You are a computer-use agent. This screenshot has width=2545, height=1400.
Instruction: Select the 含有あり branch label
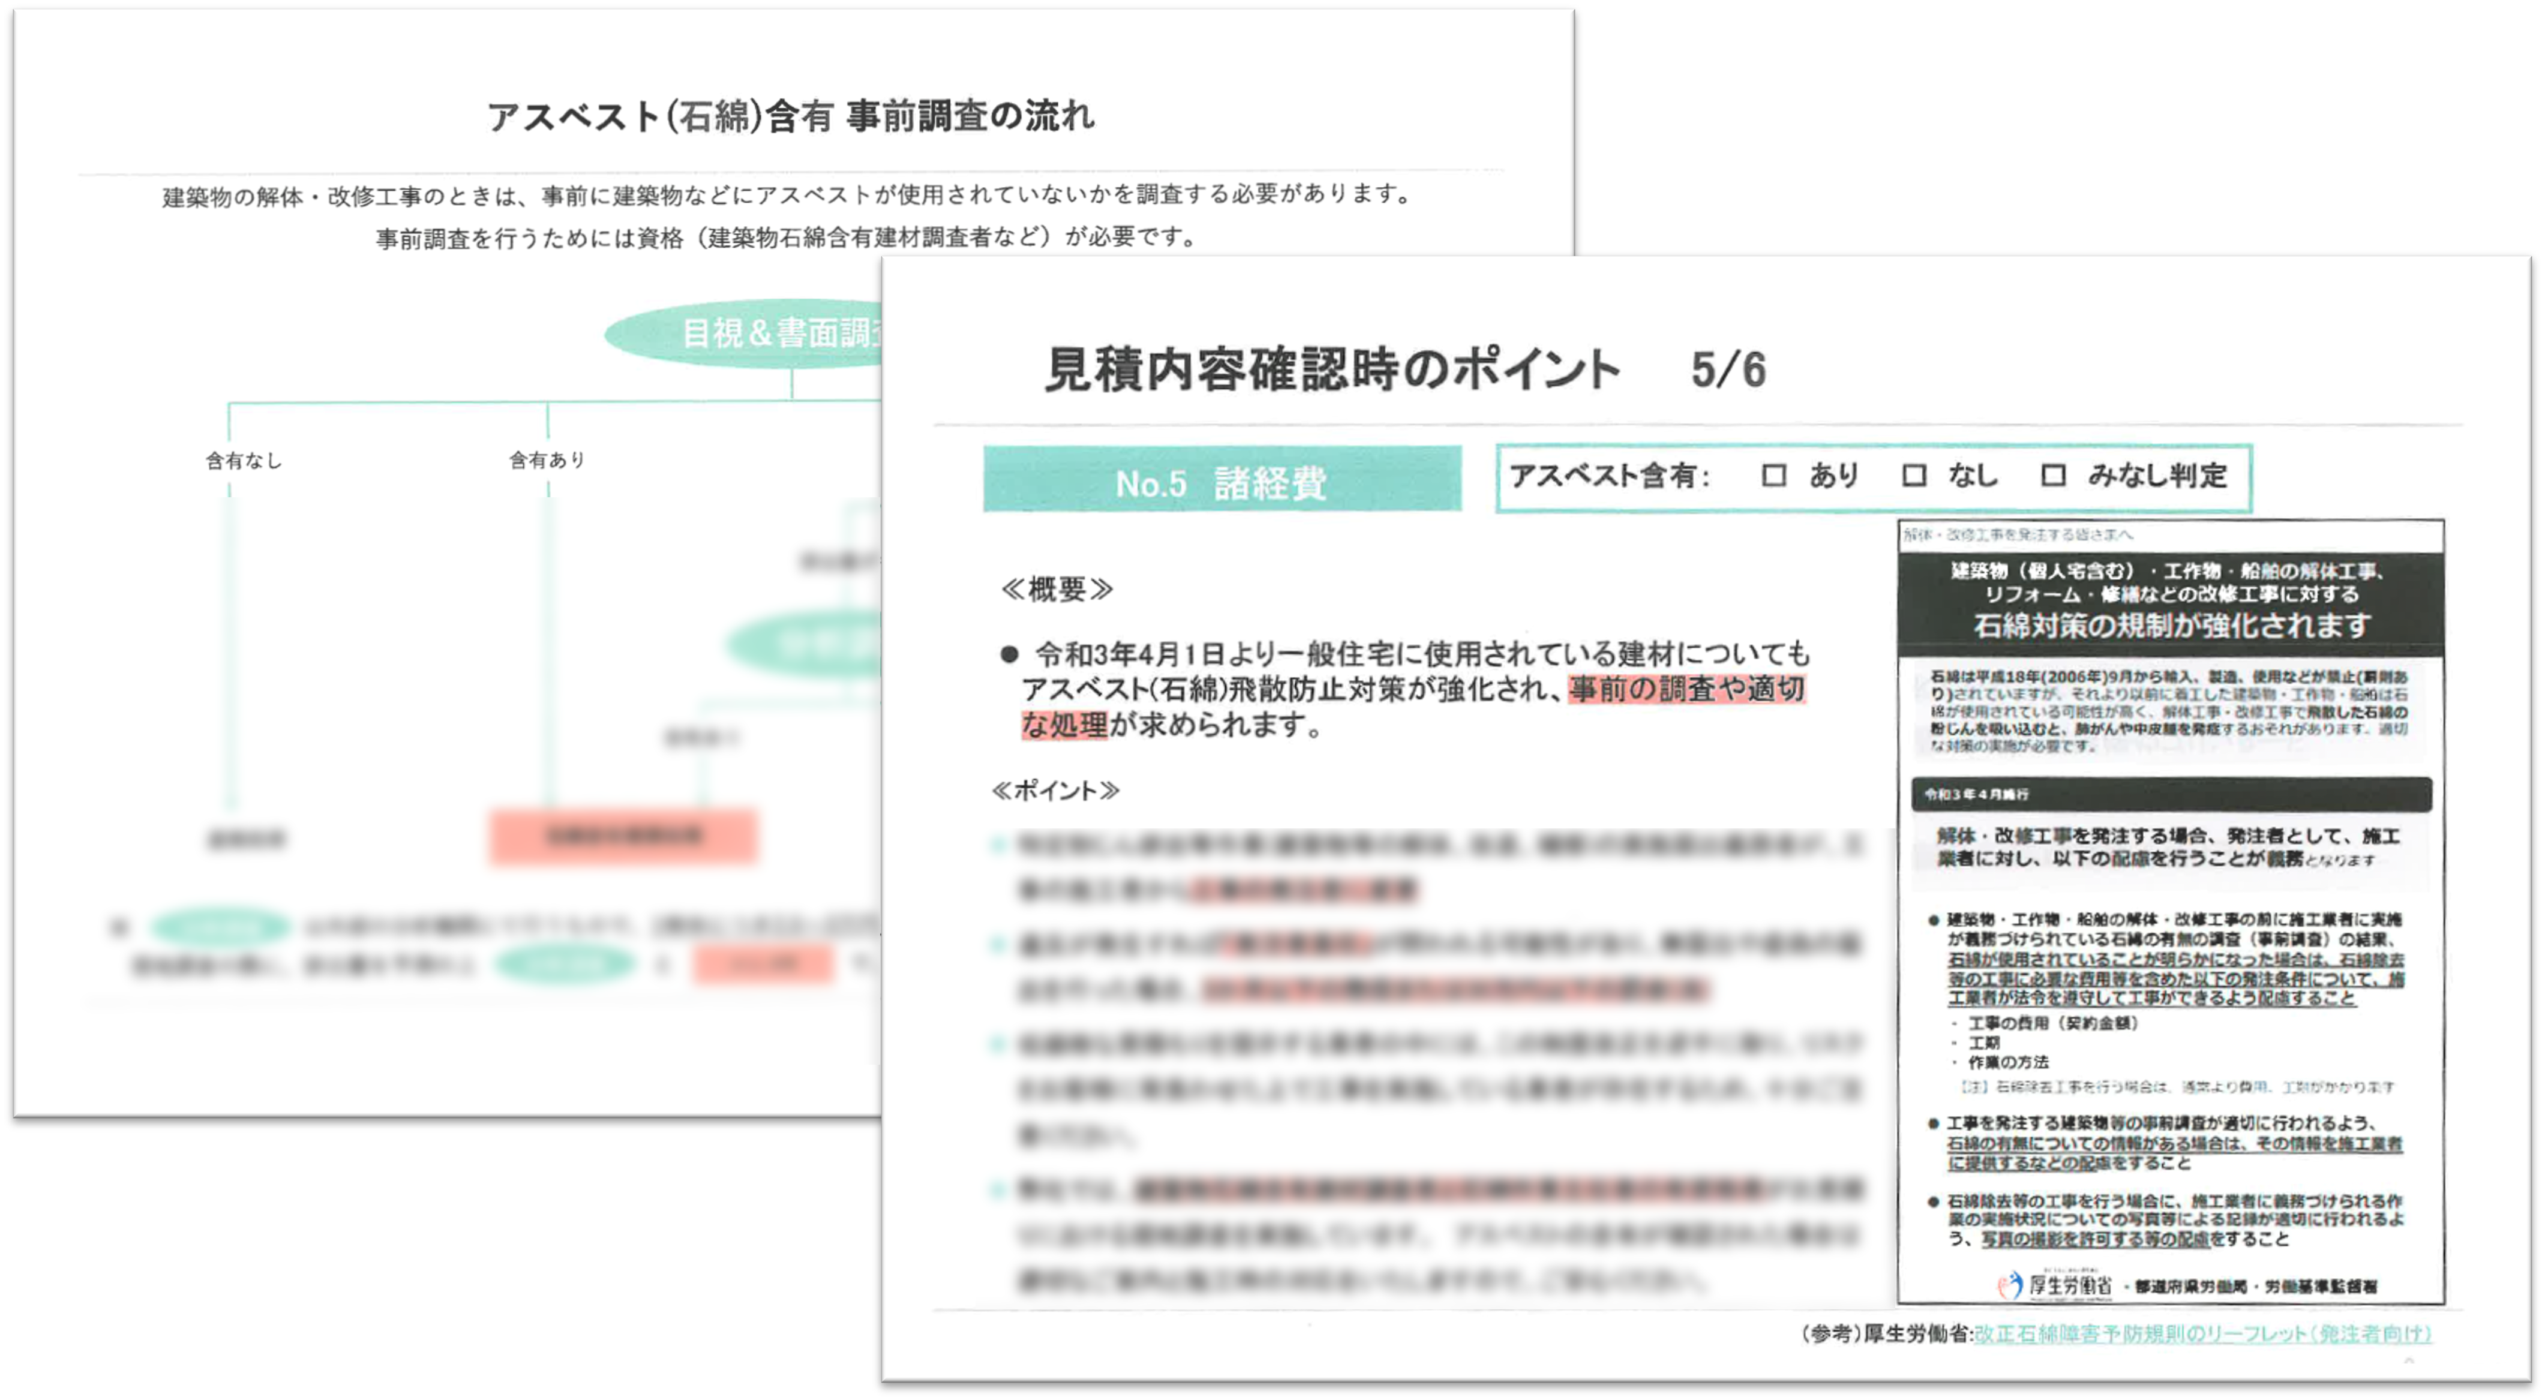[547, 461]
